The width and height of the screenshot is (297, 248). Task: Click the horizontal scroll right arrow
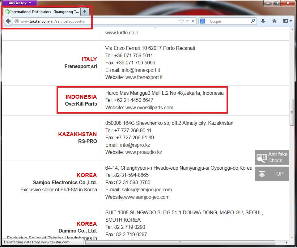pos(286,242)
